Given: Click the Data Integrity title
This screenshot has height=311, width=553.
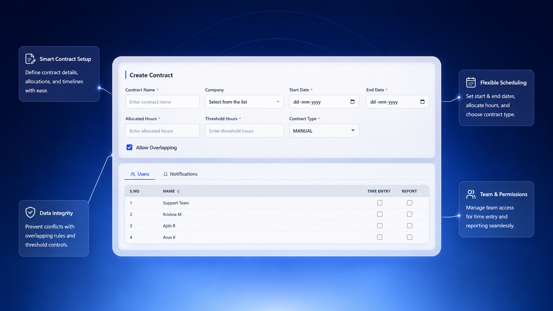Looking at the screenshot, I should pyautogui.click(x=56, y=213).
